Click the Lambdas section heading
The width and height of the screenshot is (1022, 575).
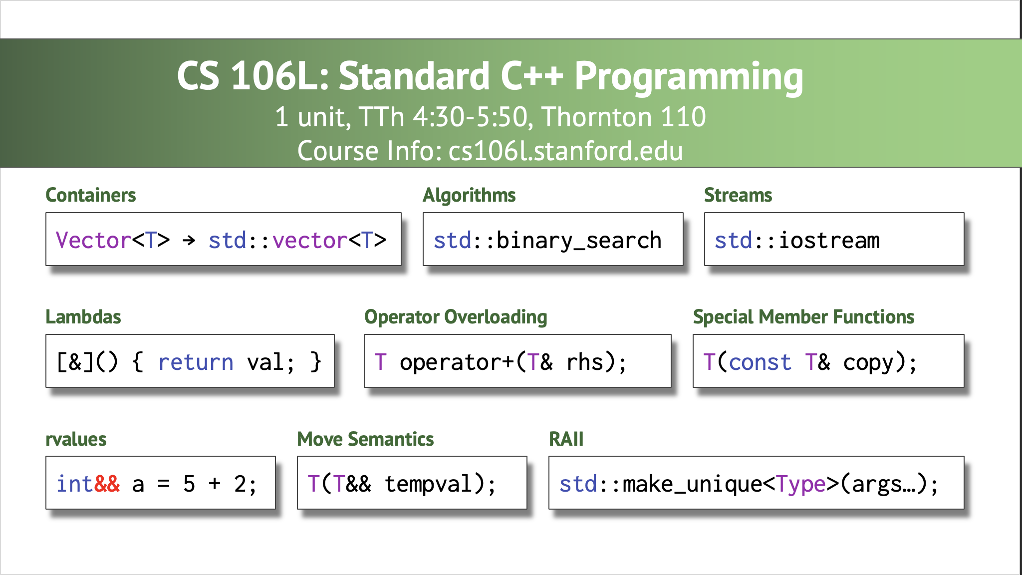(x=83, y=316)
